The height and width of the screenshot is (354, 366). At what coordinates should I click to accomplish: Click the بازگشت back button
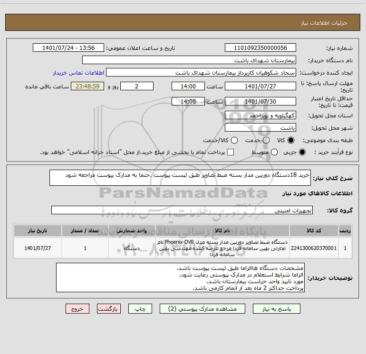pyautogui.click(x=109, y=309)
